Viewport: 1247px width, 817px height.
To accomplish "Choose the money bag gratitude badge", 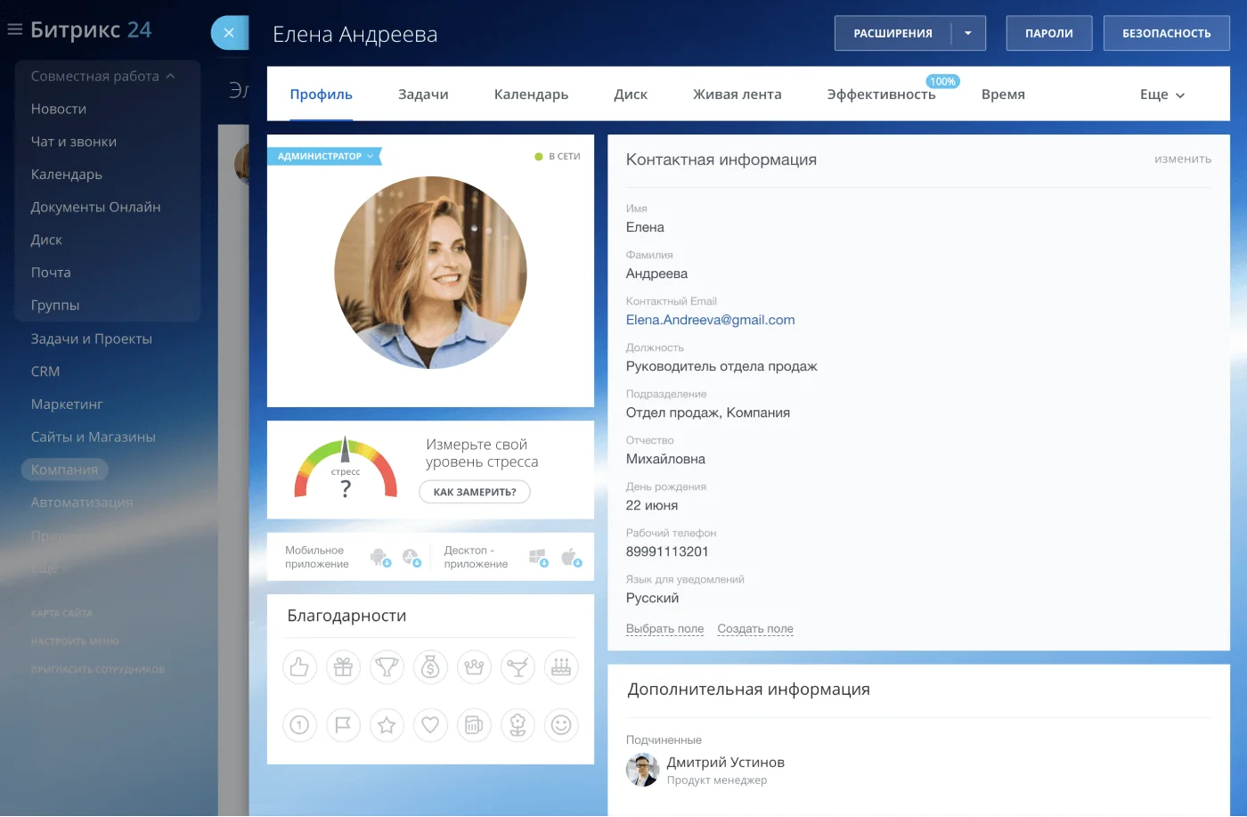I will point(430,667).
